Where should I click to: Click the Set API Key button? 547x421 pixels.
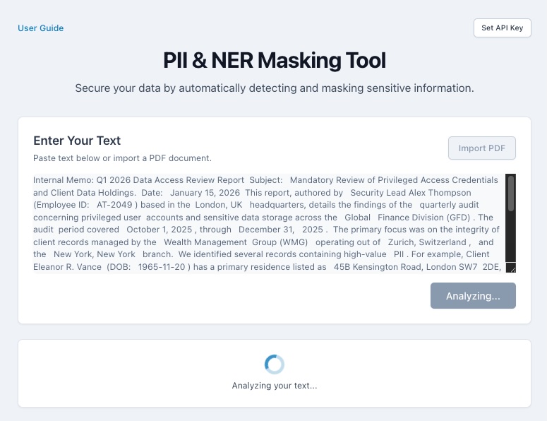[x=502, y=28]
